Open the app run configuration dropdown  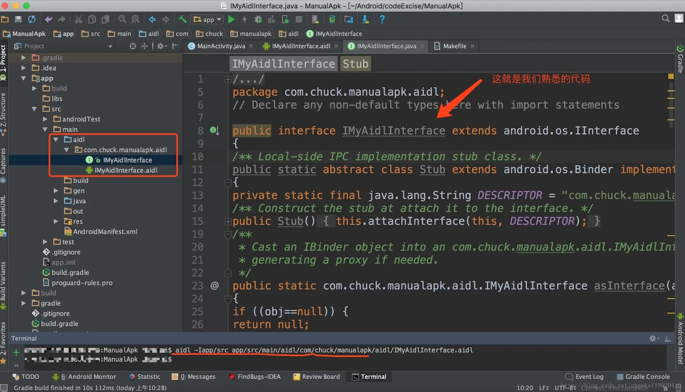coord(207,19)
